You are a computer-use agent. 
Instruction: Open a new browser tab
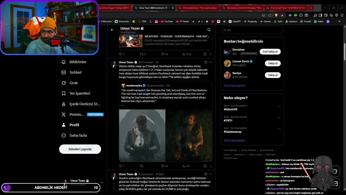pos(311,8)
